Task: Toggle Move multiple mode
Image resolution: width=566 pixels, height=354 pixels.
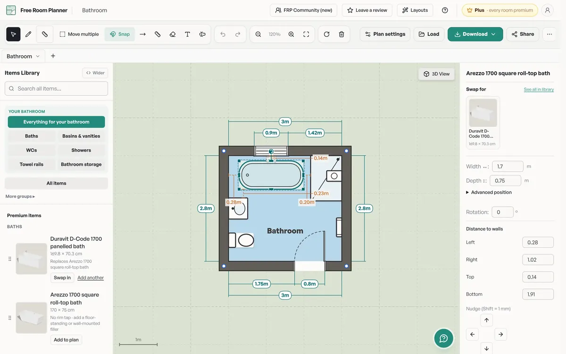Action: pyautogui.click(x=79, y=34)
